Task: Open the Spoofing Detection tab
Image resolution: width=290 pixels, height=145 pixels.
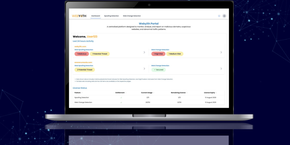Action: coord(111,16)
